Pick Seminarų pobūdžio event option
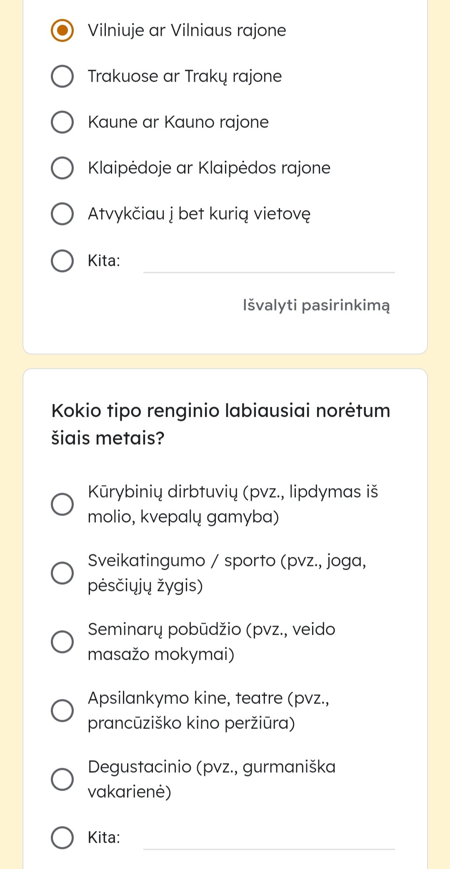The image size is (450, 869). [x=62, y=641]
